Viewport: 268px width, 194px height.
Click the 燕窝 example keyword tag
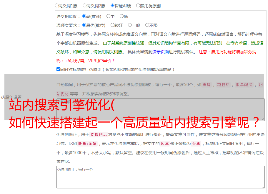[x=206, y=85]
